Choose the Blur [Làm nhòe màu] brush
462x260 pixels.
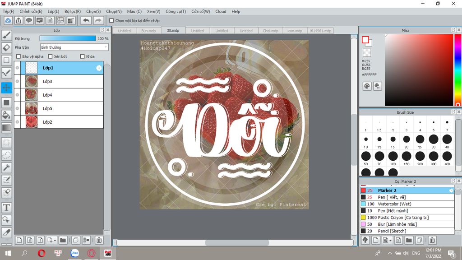(x=407, y=224)
